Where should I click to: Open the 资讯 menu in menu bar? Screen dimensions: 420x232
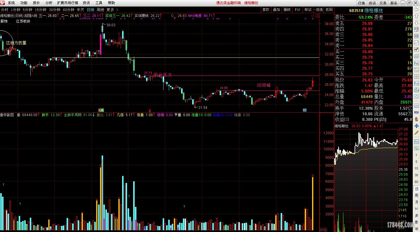[x=86, y=3]
